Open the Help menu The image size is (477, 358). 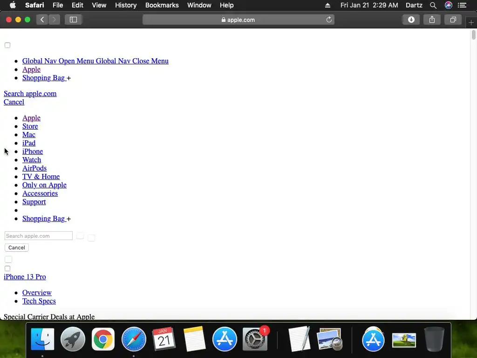227,5
